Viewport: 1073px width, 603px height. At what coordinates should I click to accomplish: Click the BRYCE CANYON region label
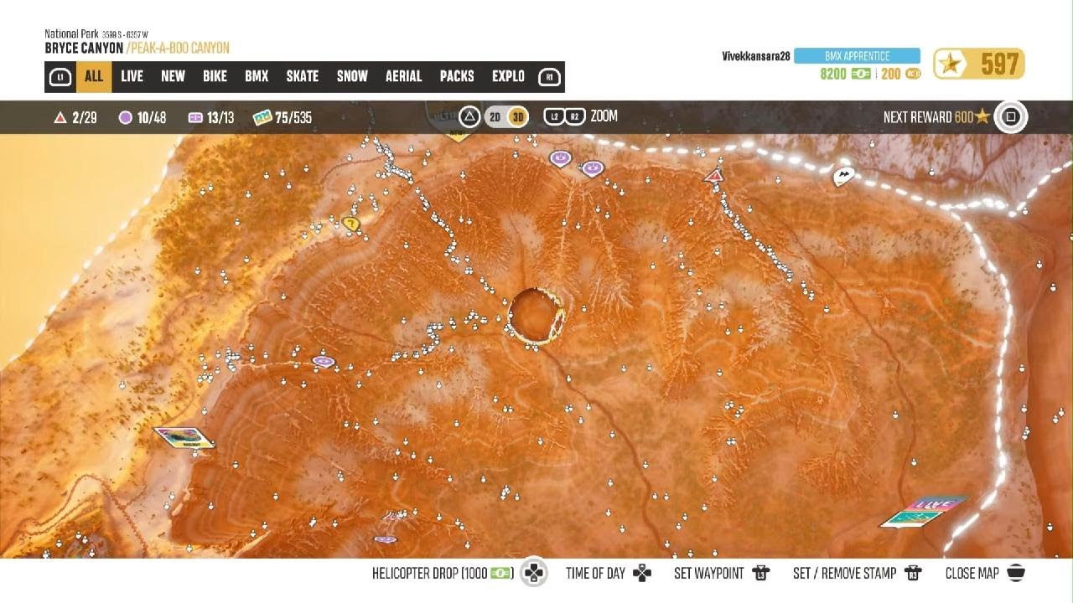click(84, 49)
